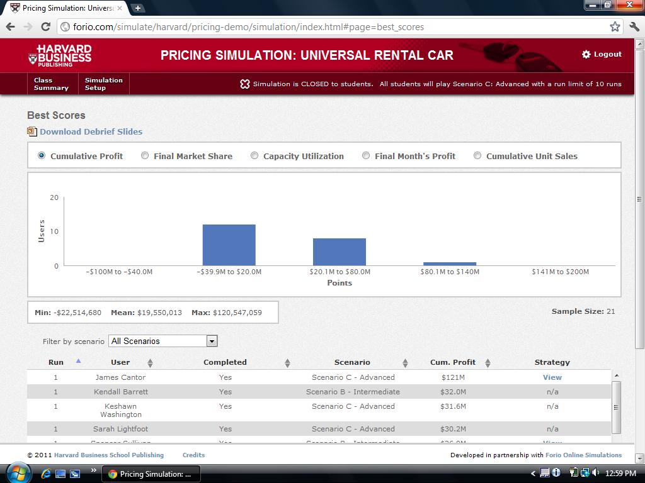
Task: Reload the page with refresh icon
Action: point(45,27)
